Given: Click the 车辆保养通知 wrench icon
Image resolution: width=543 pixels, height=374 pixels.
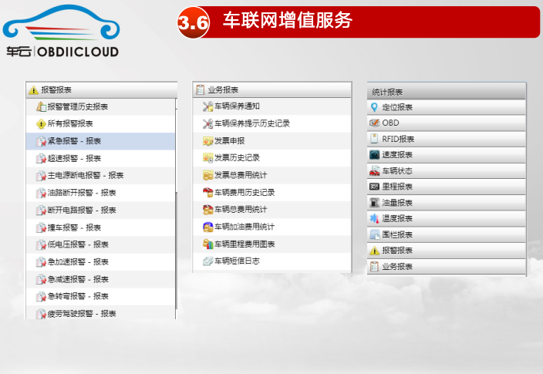Looking at the screenshot, I should [207, 106].
